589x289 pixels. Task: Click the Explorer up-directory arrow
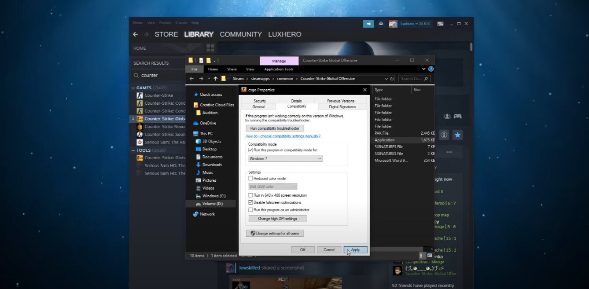point(215,79)
